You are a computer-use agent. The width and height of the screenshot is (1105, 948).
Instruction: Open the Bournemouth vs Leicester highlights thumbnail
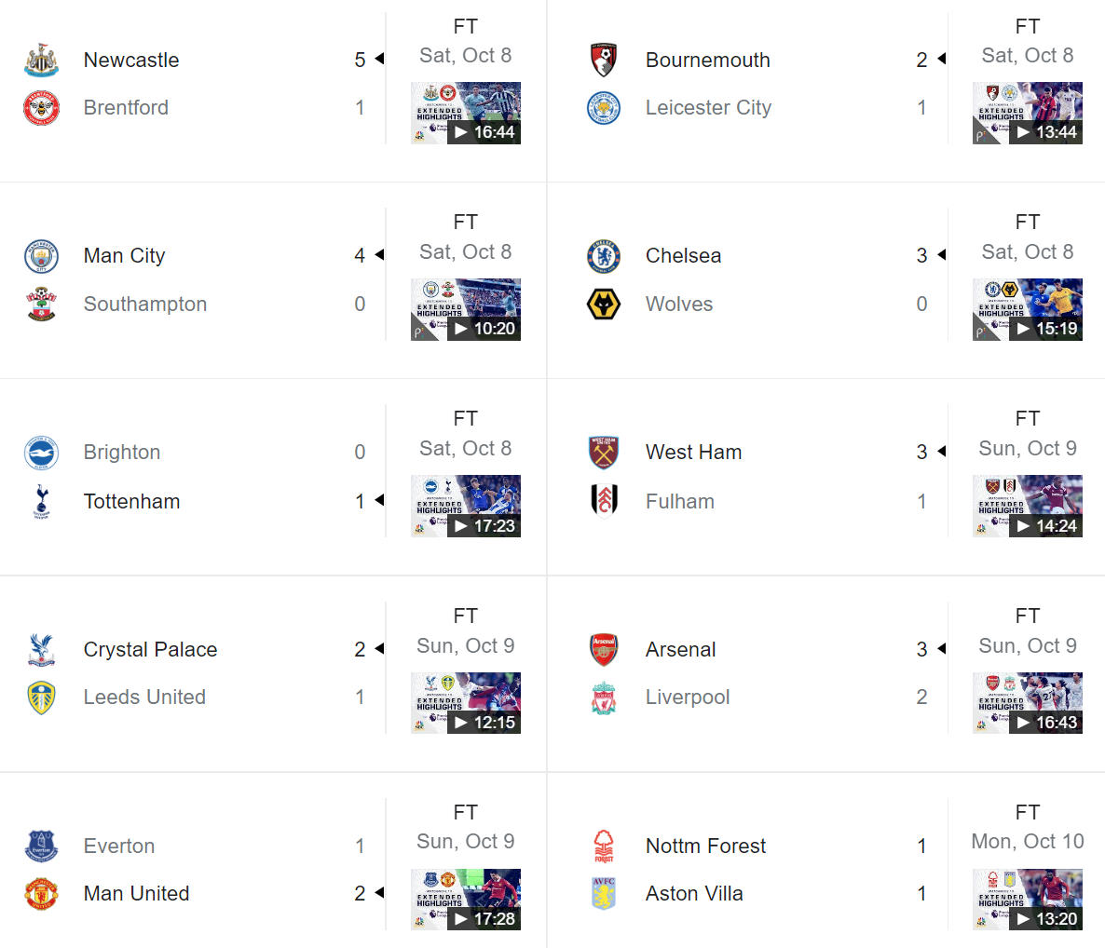pyautogui.click(x=1027, y=112)
